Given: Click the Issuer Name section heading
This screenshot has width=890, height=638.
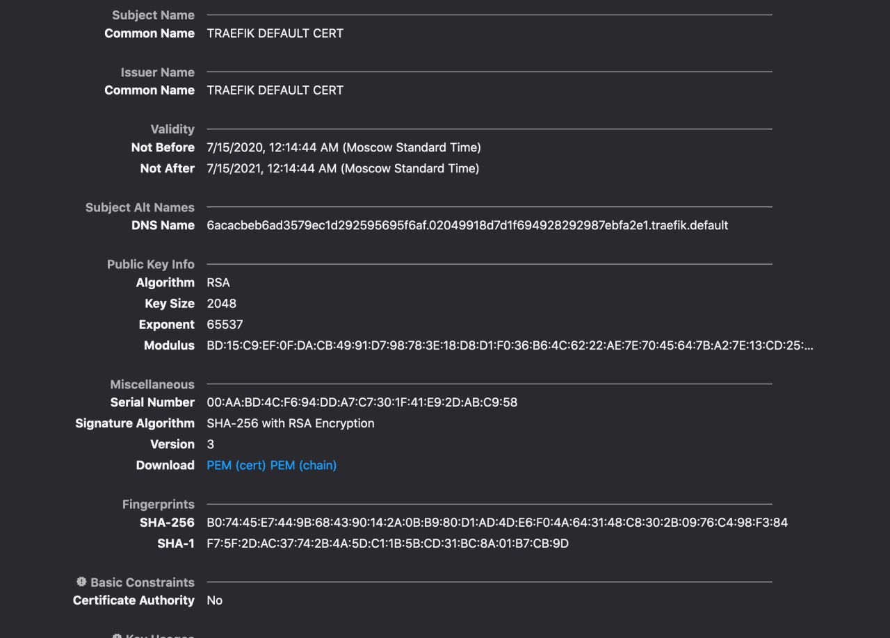Looking at the screenshot, I should [158, 72].
